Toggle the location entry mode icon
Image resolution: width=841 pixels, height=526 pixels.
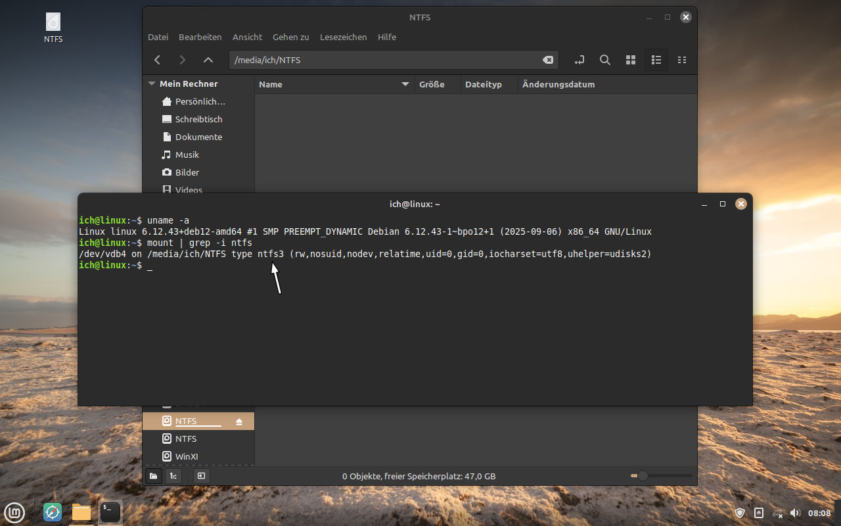pos(579,60)
